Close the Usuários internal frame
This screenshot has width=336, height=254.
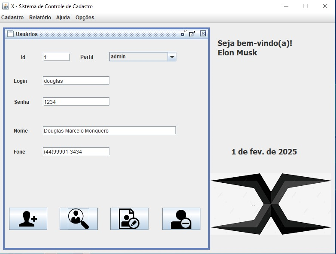(x=203, y=33)
